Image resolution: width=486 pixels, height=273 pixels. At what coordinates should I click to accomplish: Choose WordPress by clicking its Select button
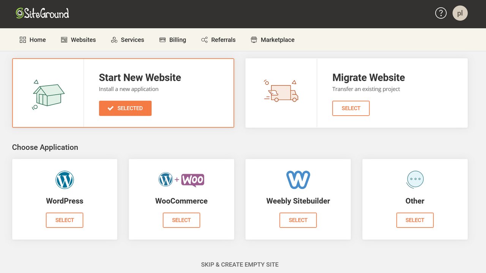65,220
